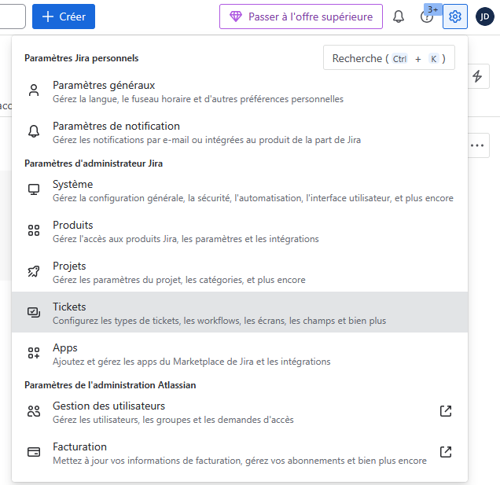
Task: Select the Tickets menu entry
Action: (x=69, y=307)
